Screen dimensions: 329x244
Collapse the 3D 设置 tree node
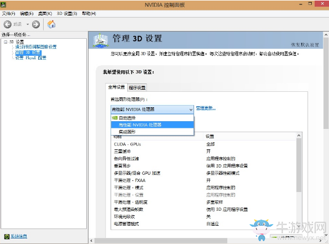point(6,42)
